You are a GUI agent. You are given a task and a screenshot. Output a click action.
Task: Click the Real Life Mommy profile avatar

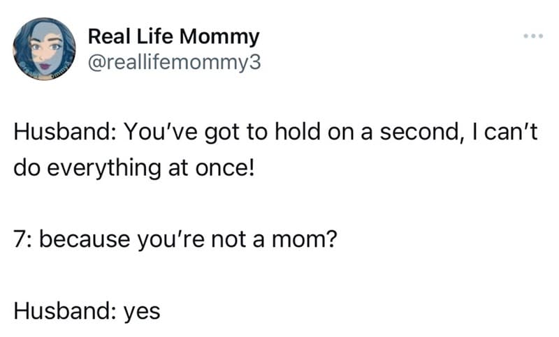click(45, 49)
